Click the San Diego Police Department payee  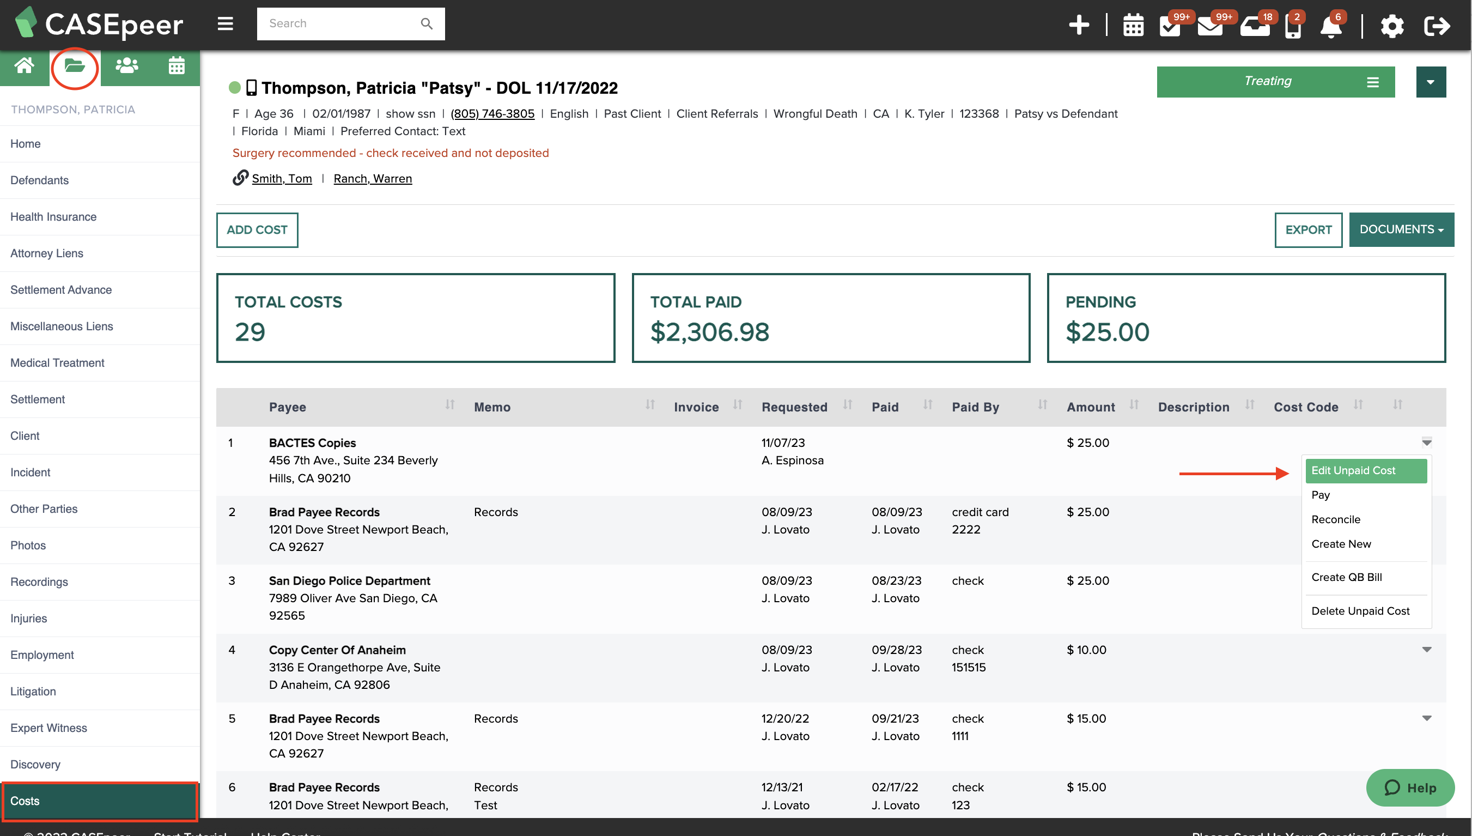click(349, 580)
